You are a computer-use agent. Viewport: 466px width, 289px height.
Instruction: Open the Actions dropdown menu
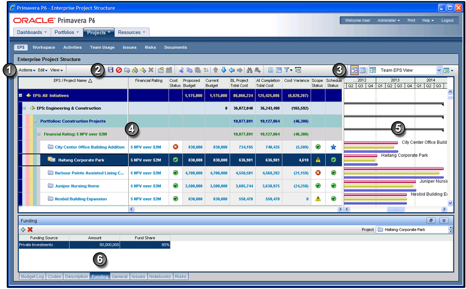(27, 70)
